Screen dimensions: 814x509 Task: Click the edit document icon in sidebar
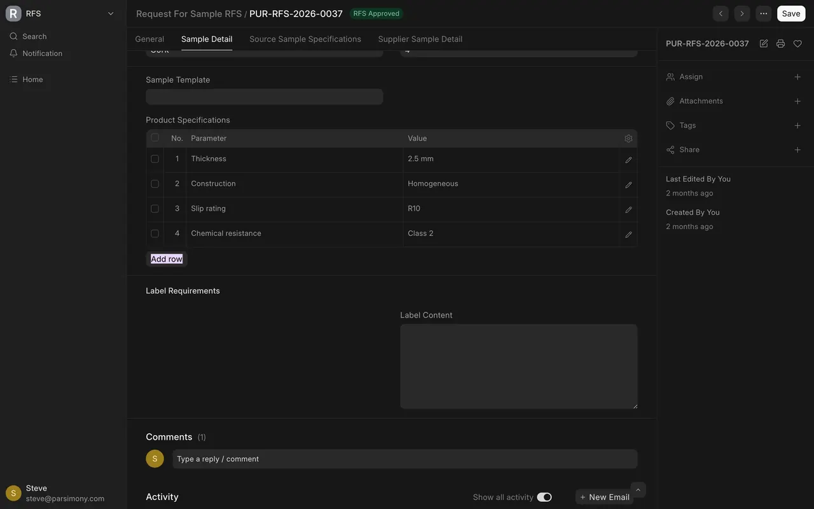pyautogui.click(x=764, y=43)
